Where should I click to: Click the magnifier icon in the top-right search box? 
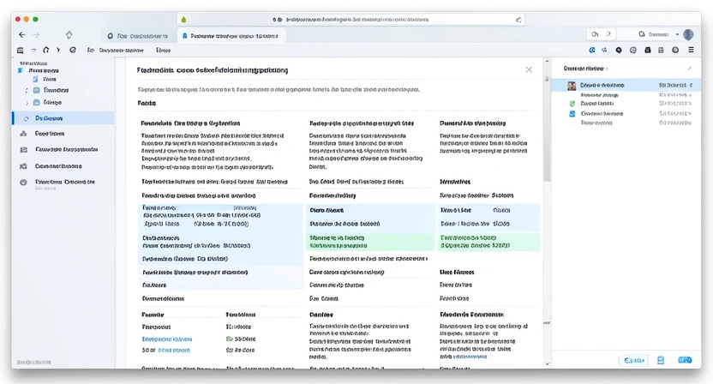tap(595, 34)
